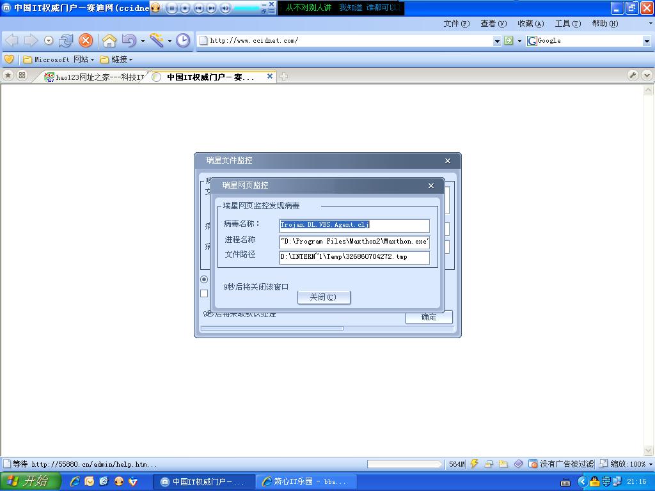Click the wrench icon on tab bar
The height and width of the screenshot is (491, 655).
[633, 75]
